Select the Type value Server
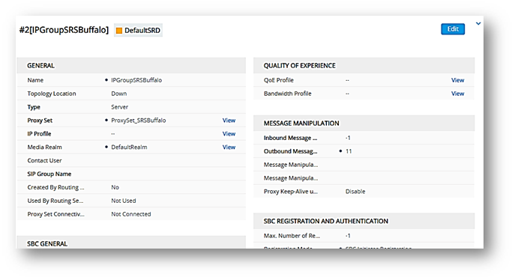 click(x=119, y=107)
